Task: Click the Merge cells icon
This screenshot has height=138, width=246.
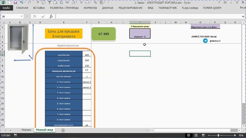Action: click(87, 2)
